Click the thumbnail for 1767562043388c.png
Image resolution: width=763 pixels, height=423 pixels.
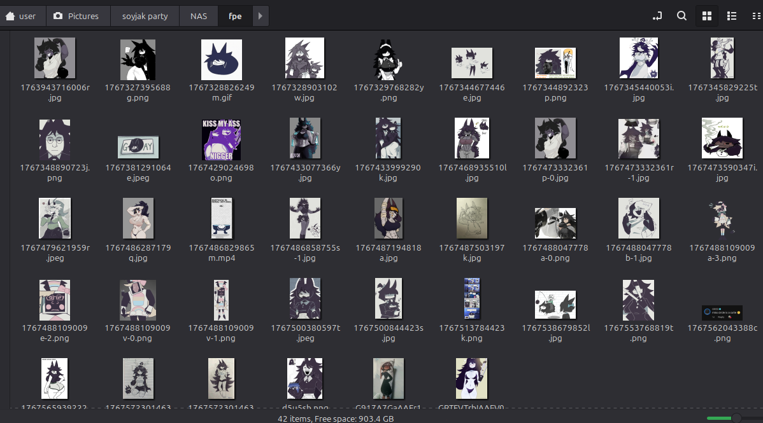pos(722,313)
